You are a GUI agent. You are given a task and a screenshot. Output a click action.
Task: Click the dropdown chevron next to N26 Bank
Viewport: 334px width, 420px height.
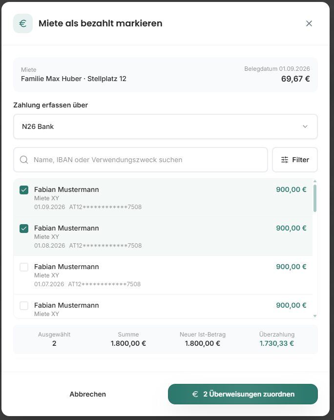click(305, 126)
